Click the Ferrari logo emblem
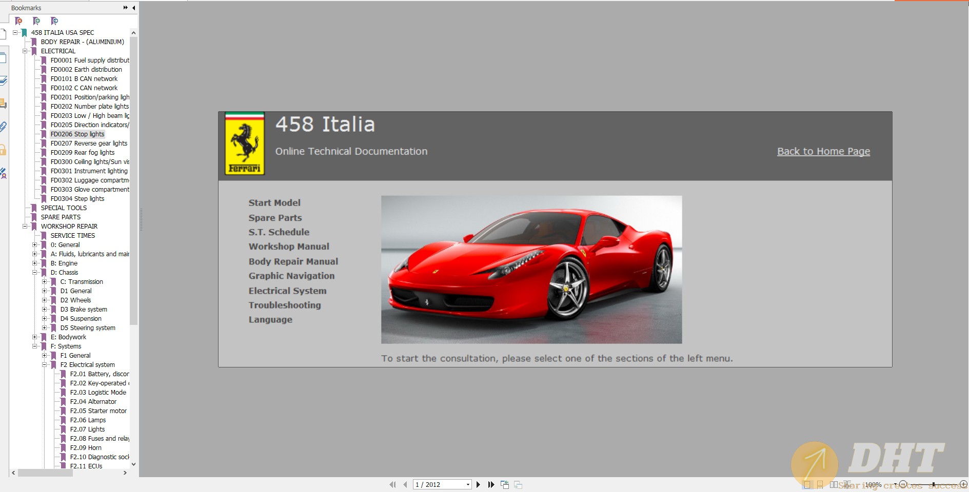Image resolution: width=969 pixels, height=492 pixels. pos(245,144)
